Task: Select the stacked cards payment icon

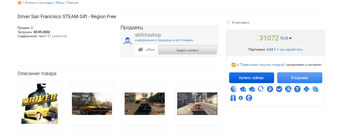Action: 315,89
